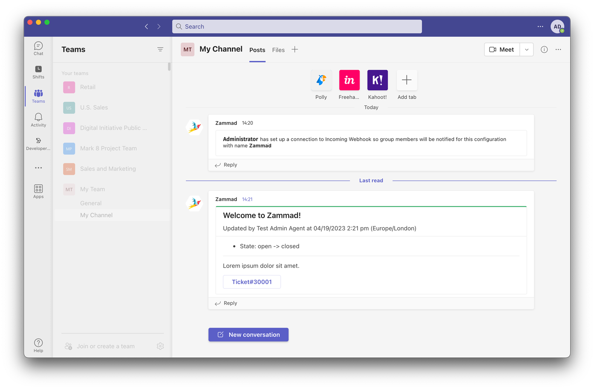Viewport: 594px width, 389px height.
Task: Click the 14:20 timestamp
Action: tap(247, 123)
